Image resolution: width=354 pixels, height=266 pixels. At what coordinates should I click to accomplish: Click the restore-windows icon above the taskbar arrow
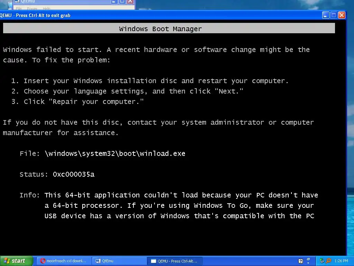[308, 259]
